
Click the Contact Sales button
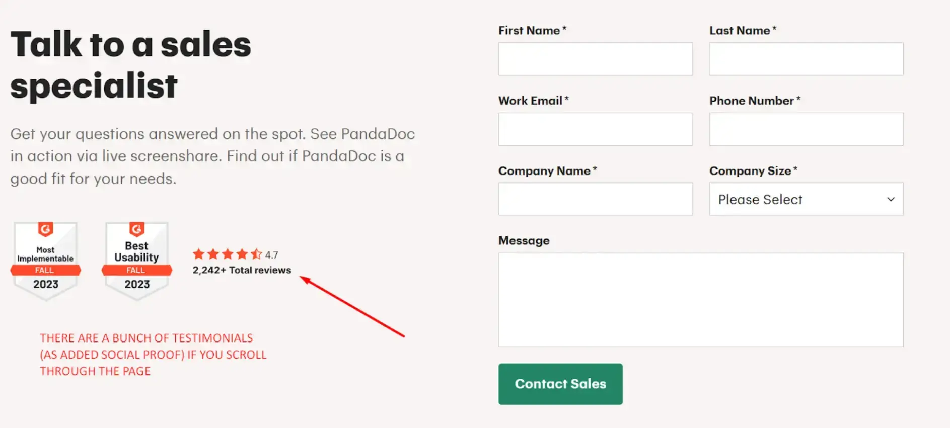(560, 384)
